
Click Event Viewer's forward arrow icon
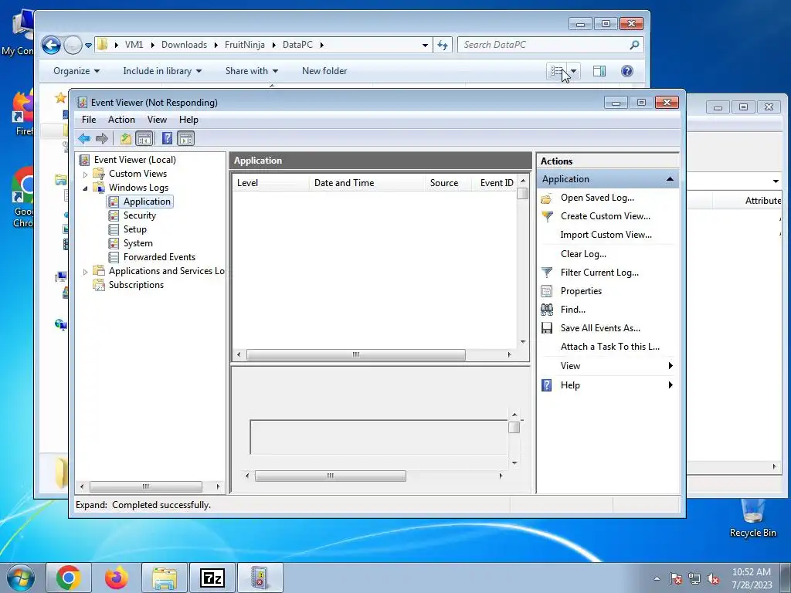point(102,138)
